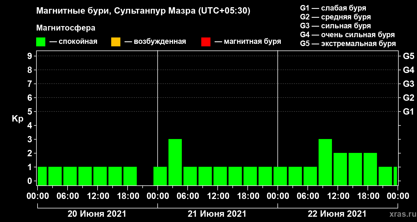Click the green 'спокойная' legend swatch
417x222 pixels.
pos(41,42)
